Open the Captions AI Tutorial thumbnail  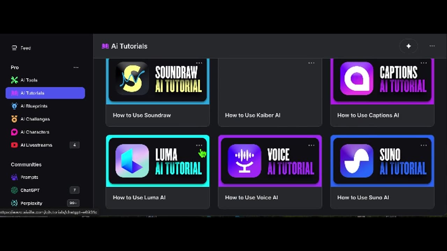[x=382, y=81]
